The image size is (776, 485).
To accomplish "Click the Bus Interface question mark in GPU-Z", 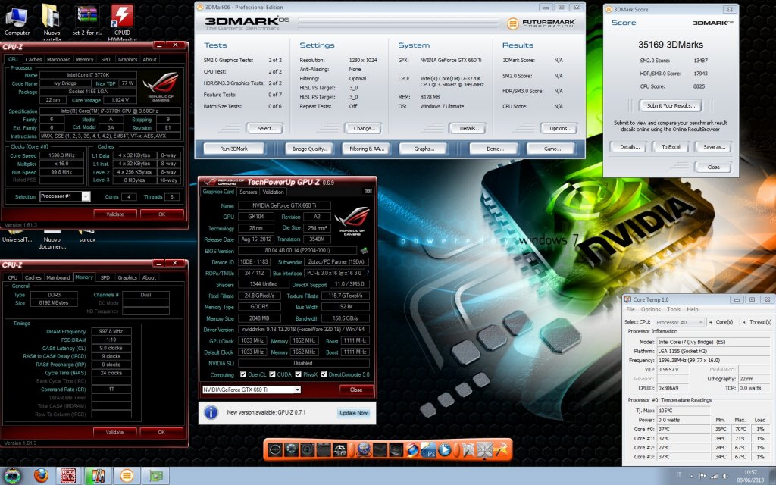I will 368,273.
